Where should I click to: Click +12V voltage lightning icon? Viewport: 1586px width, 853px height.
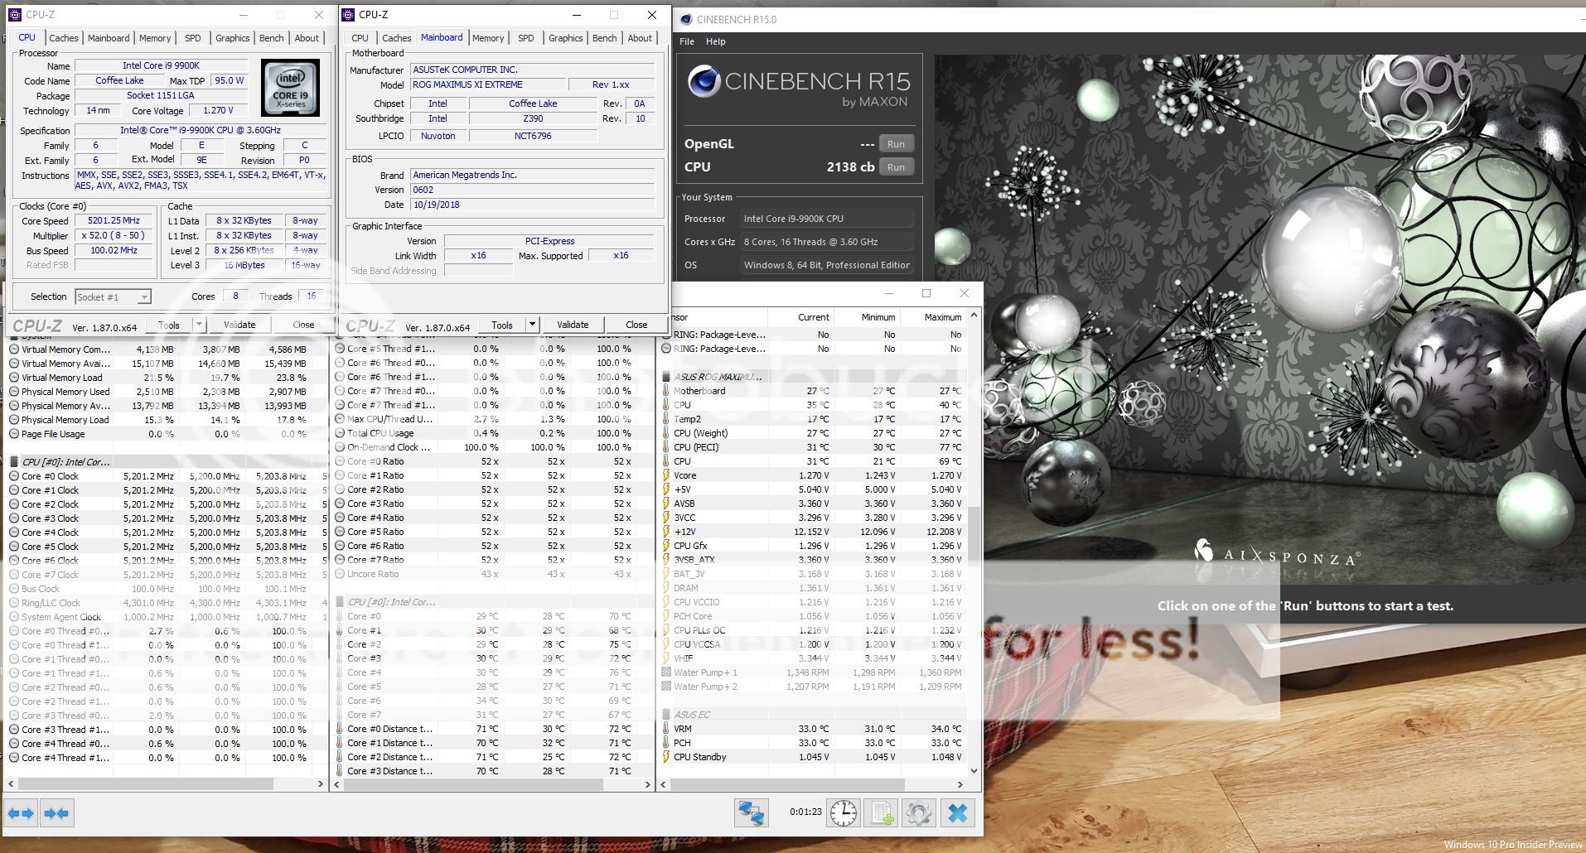pyautogui.click(x=666, y=532)
